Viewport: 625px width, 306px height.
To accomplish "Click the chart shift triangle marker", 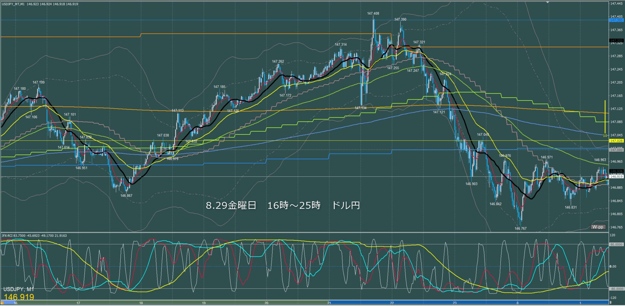I will point(548,2).
